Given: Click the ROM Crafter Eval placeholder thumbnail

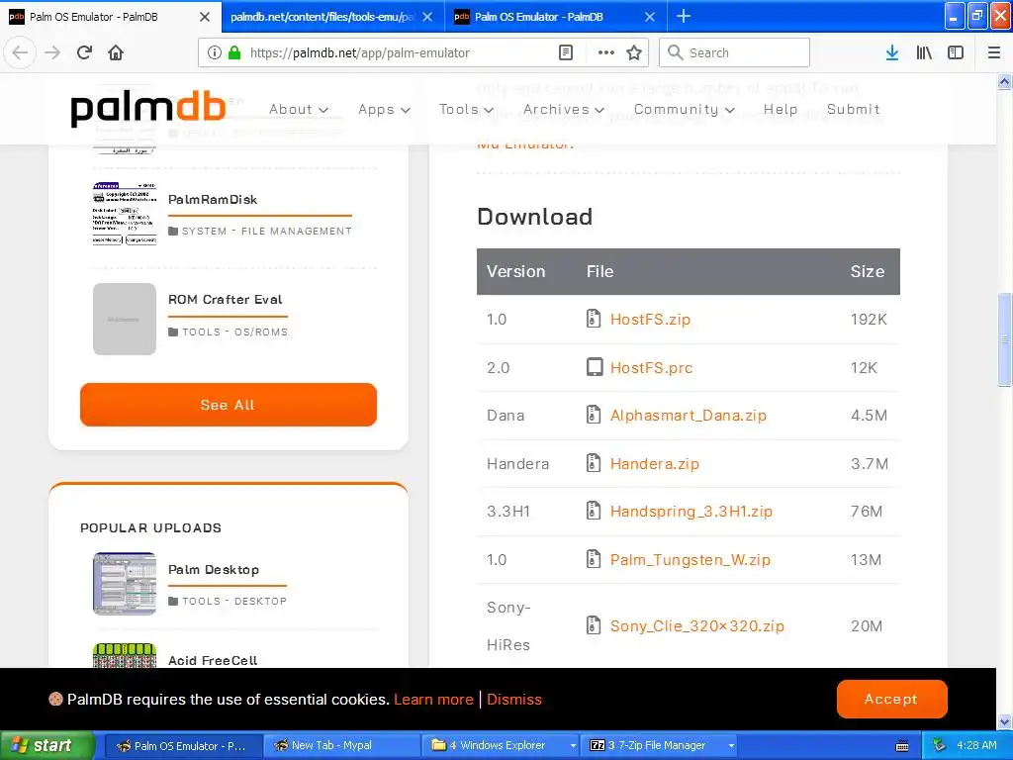Looking at the screenshot, I should pos(125,319).
